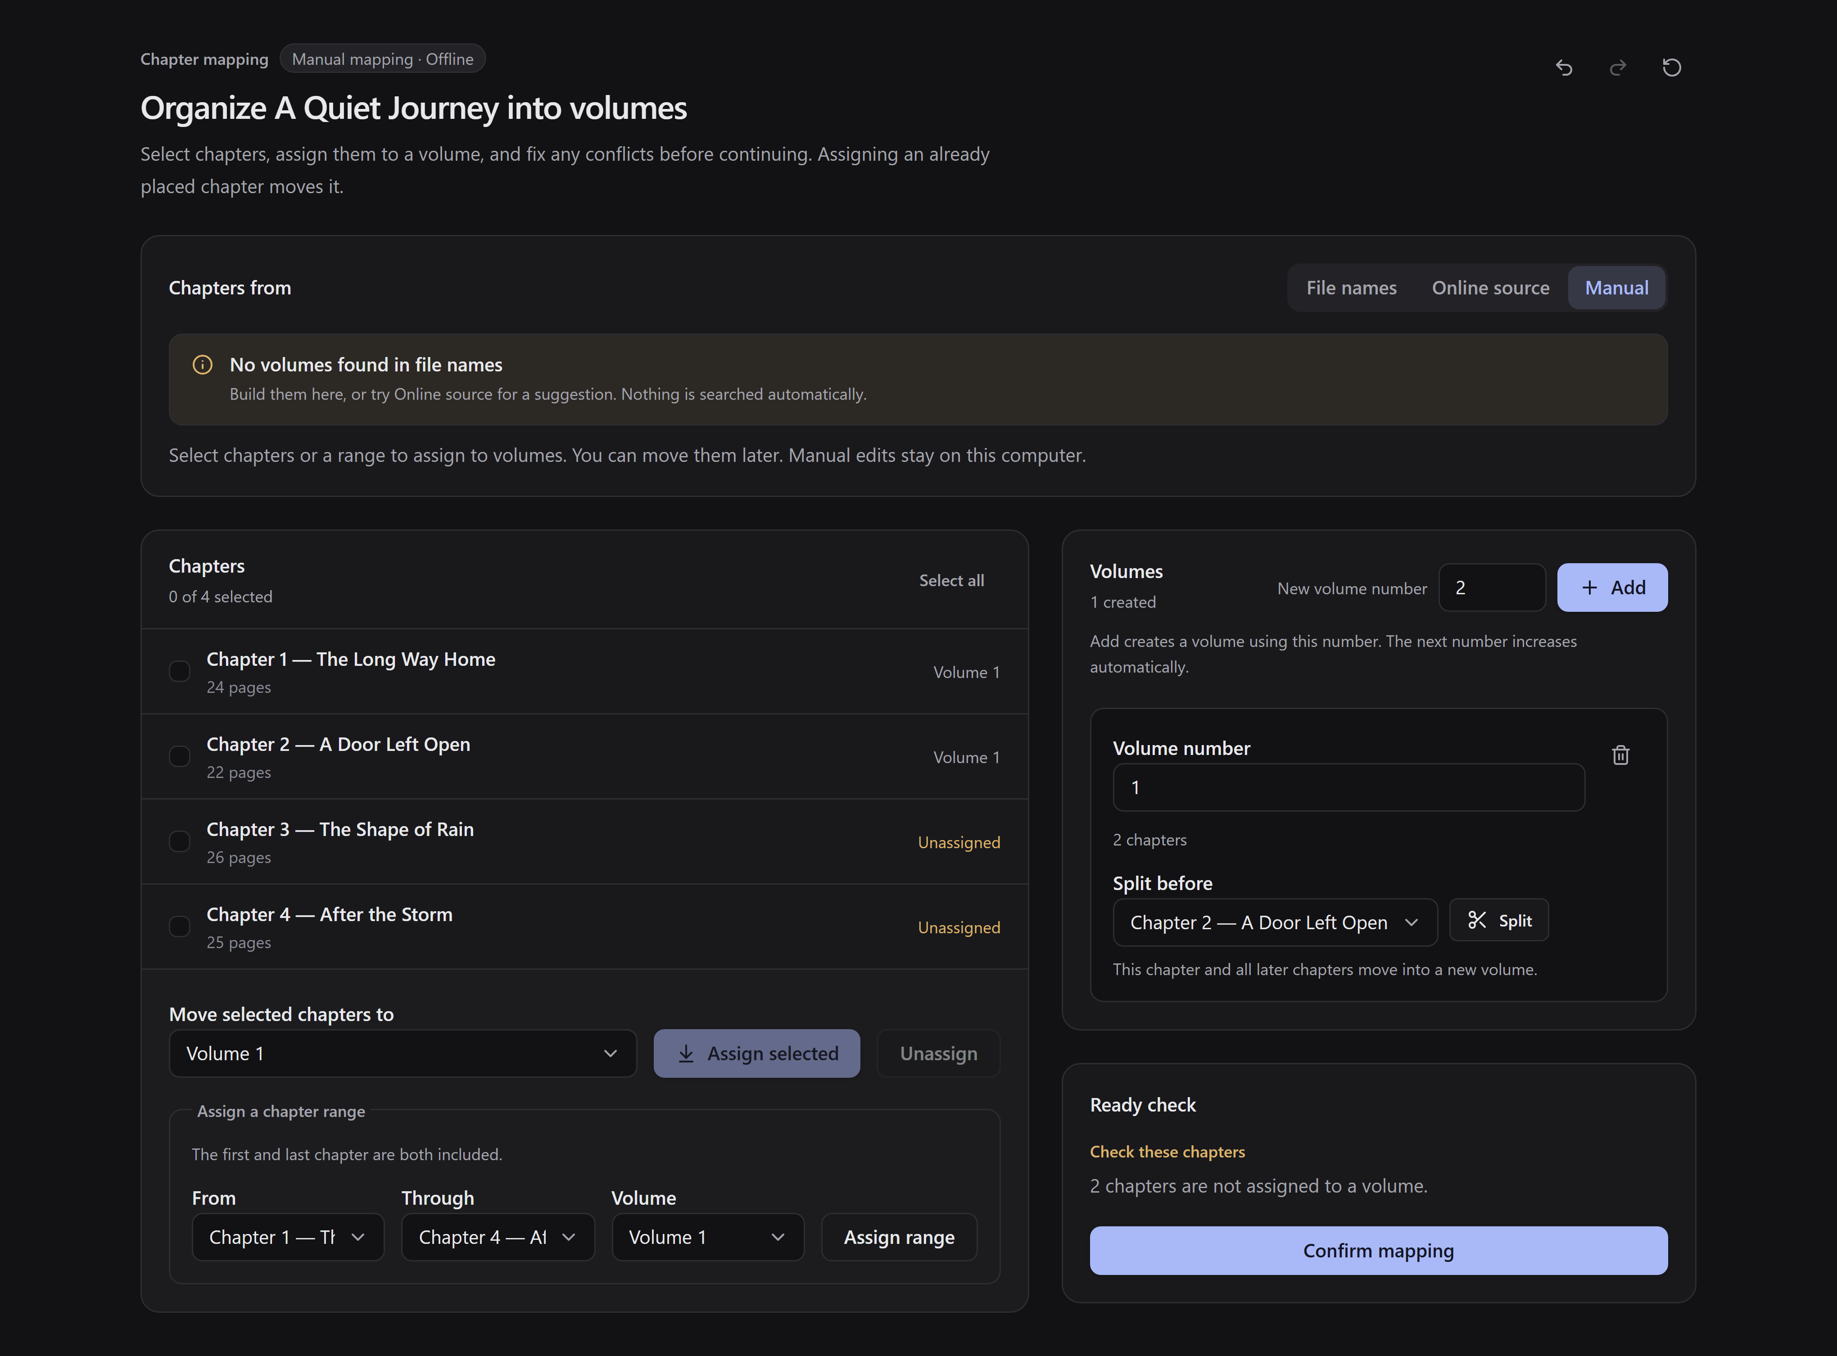Image resolution: width=1837 pixels, height=1356 pixels.
Task: Select the Chapter 3 — The Shape of Rain checkbox
Action: 179,841
